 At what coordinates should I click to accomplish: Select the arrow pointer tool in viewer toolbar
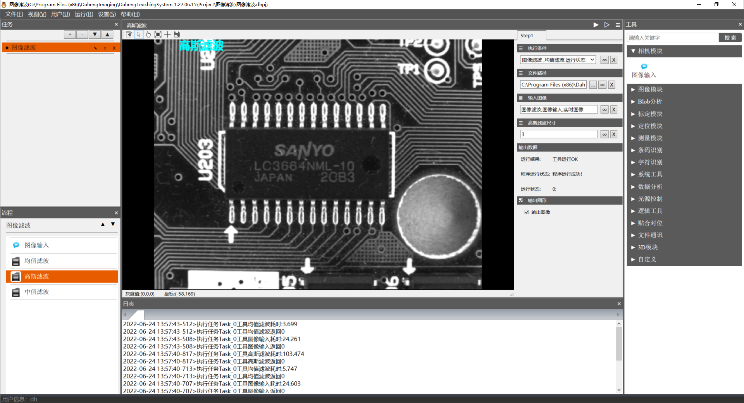(x=139, y=34)
